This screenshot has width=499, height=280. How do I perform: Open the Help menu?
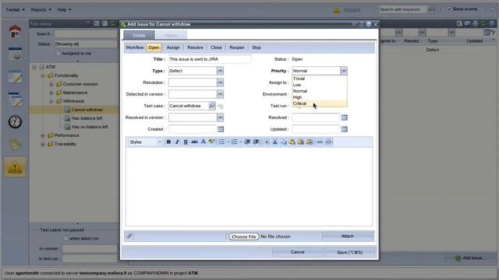[64, 9]
